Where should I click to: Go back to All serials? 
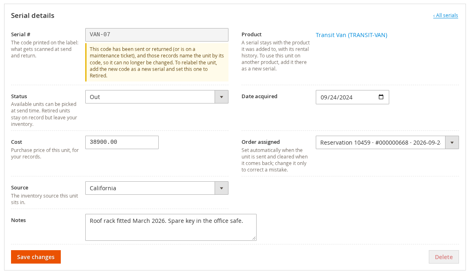(x=446, y=15)
